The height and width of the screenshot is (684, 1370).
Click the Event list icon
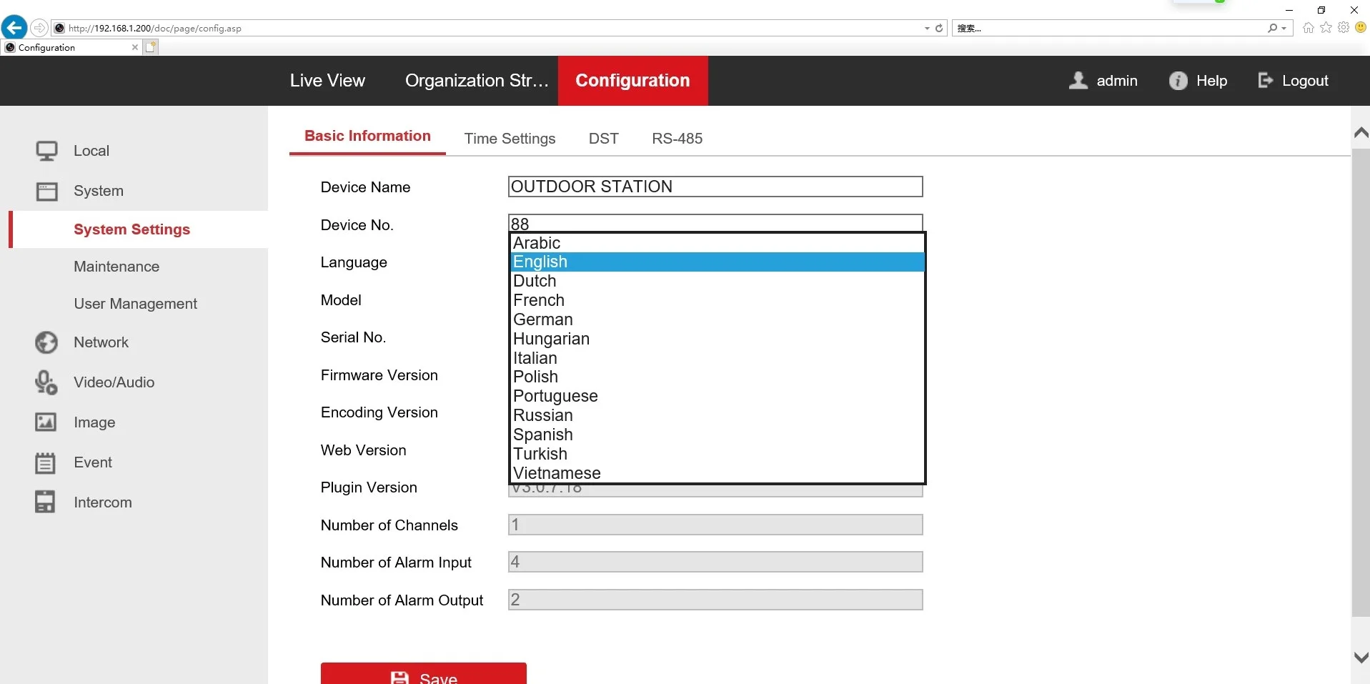coord(45,462)
